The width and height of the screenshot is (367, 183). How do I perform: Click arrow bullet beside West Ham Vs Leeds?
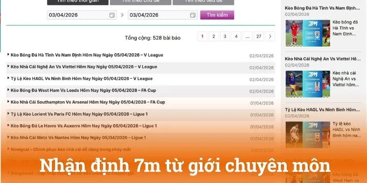pyautogui.click(x=9, y=89)
